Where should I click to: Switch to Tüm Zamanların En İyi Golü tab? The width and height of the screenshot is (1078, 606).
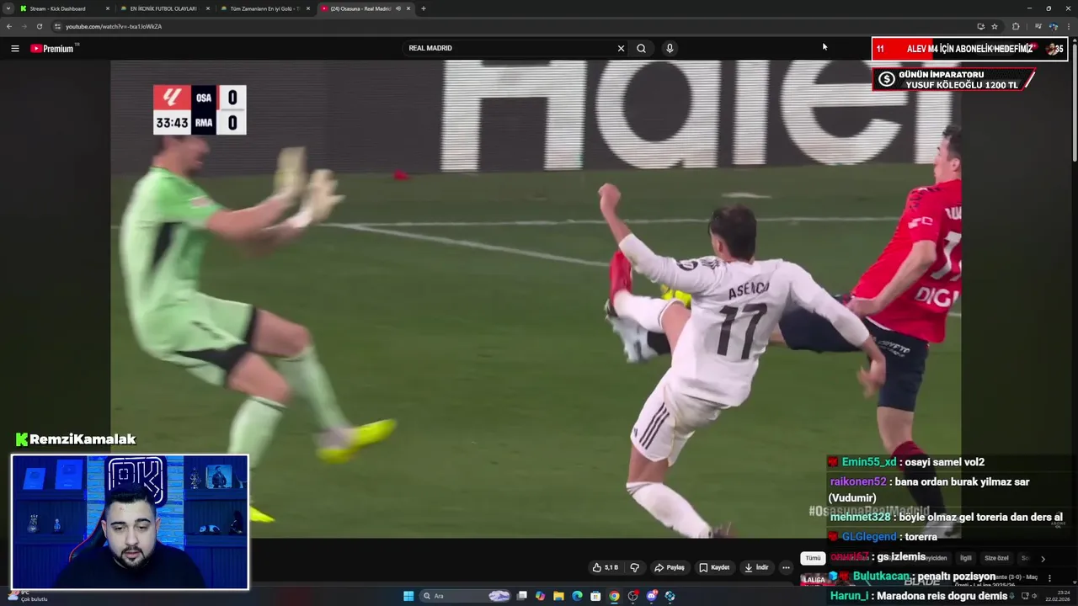[x=265, y=8]
